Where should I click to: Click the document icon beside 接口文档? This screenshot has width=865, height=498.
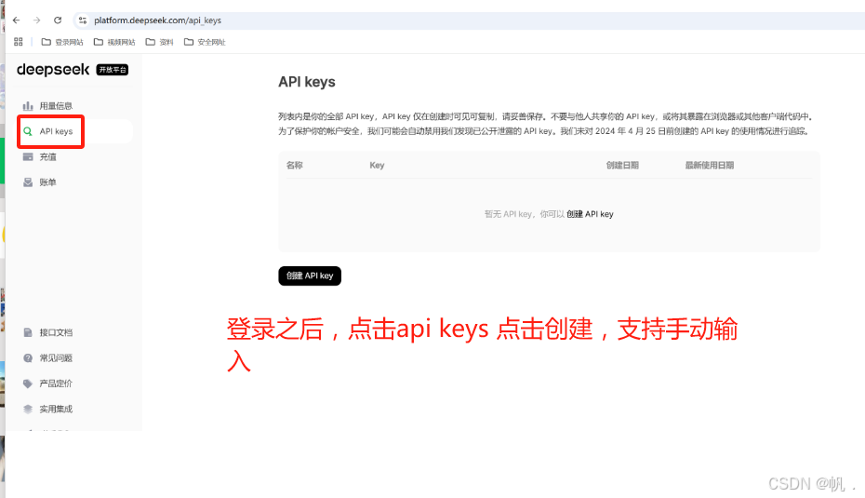[28, 332]
